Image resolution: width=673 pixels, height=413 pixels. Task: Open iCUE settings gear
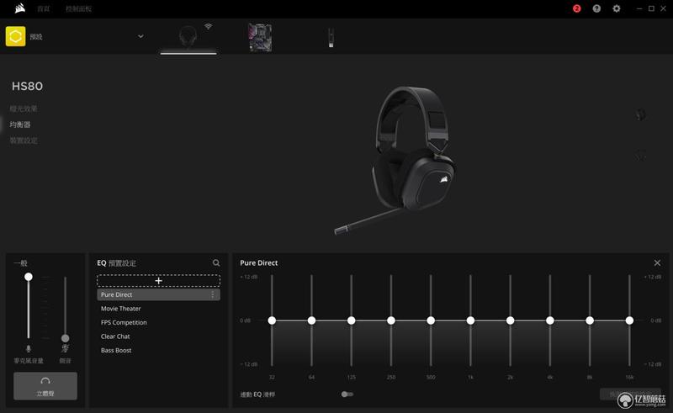tap(617, 8)
